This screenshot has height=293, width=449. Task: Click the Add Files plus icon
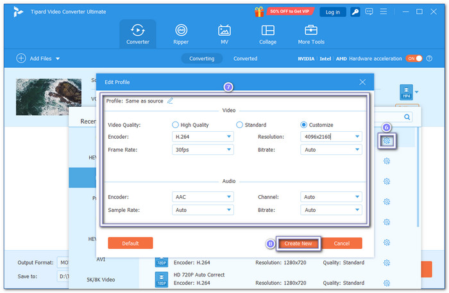click(21, 58)
